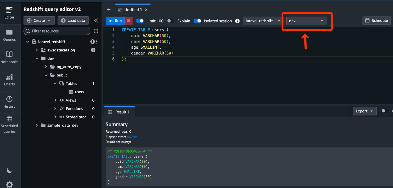
Task: Expand the awsdatacatalog node
Action: point(37,50)
